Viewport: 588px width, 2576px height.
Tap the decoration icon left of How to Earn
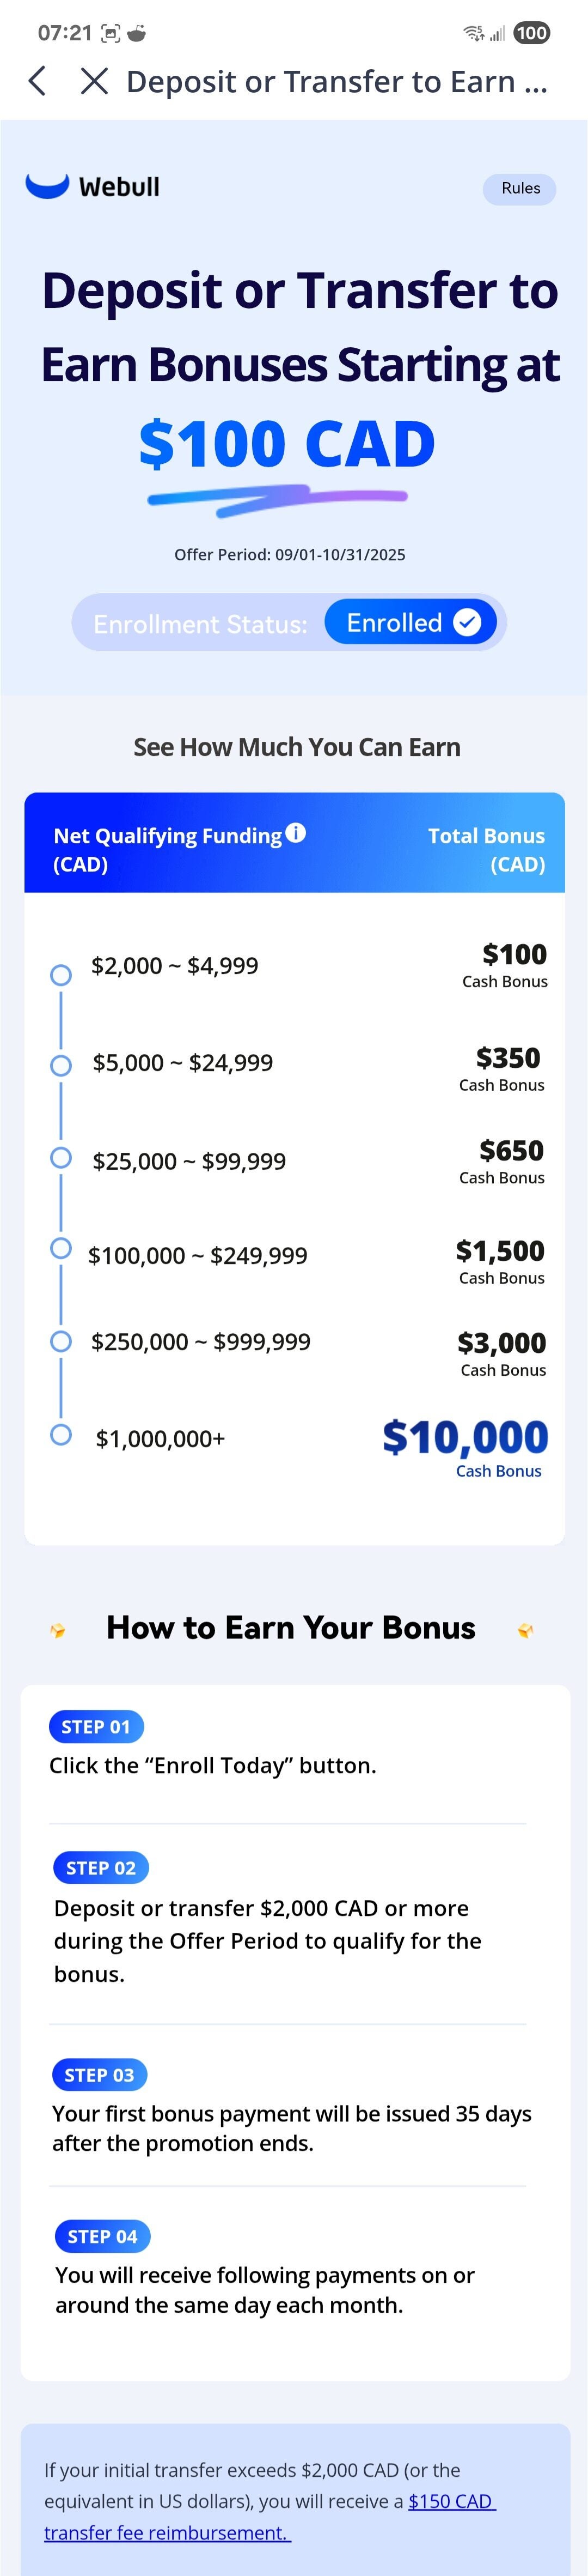point(58,1630)
